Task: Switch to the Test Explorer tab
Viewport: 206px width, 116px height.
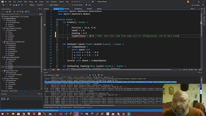Action: click(5, 91)
